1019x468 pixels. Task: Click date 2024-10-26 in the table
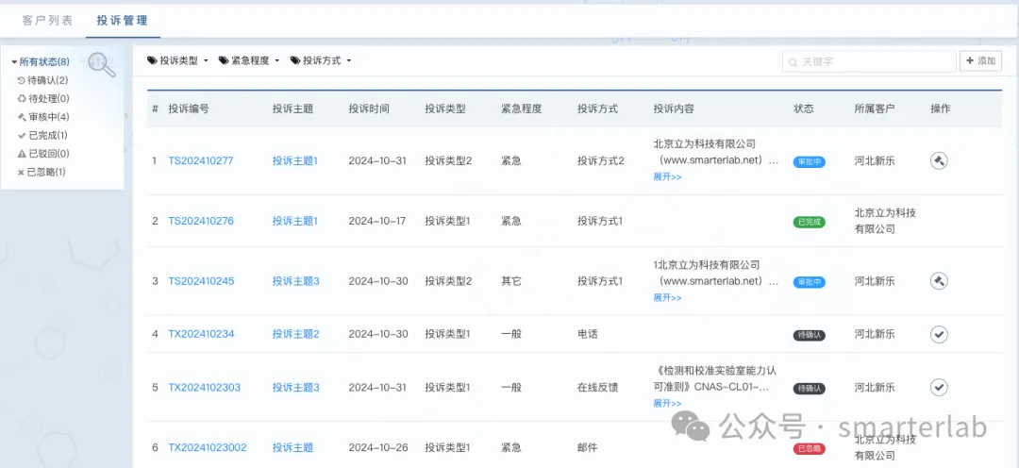click(378, 447)
